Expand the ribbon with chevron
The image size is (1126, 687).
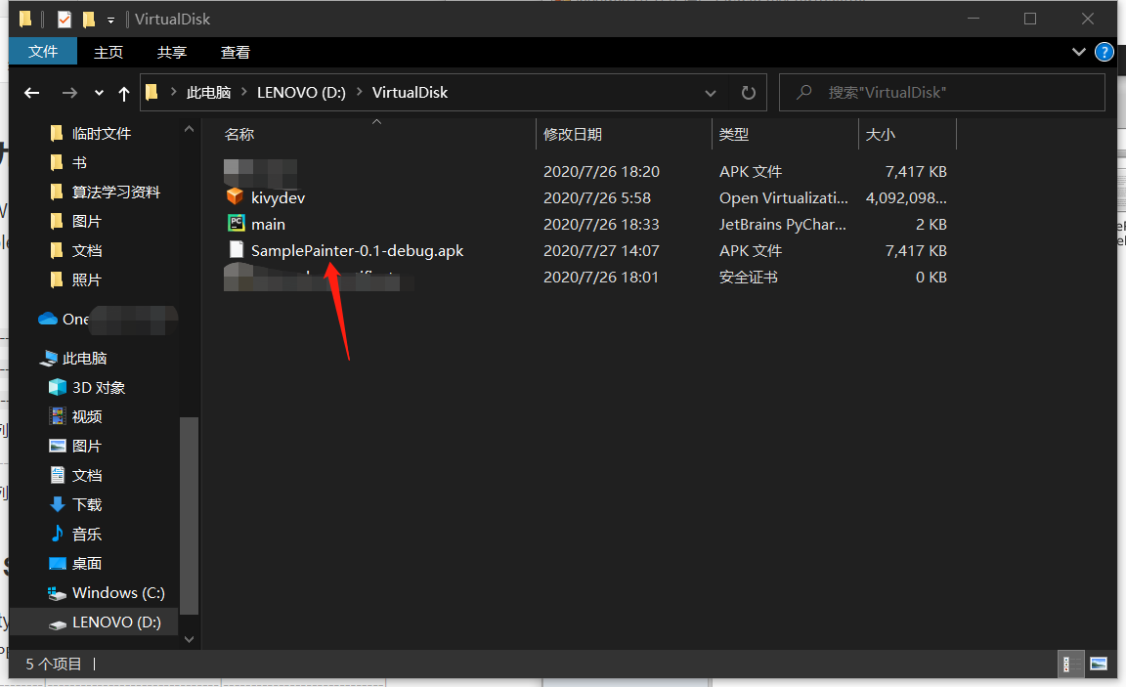(1079, 52)
